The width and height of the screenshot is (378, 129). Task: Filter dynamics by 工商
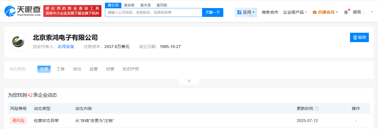coord(61,69)
